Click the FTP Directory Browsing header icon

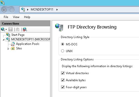tap(59, 27)
